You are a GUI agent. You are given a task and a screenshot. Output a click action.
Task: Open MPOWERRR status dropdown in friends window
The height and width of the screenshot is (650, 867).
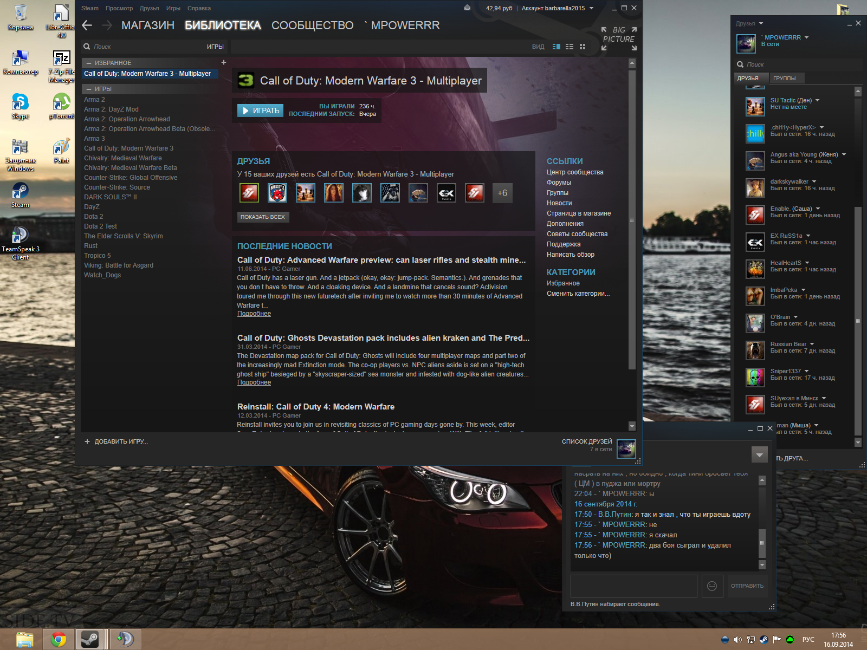coord(806,37)
